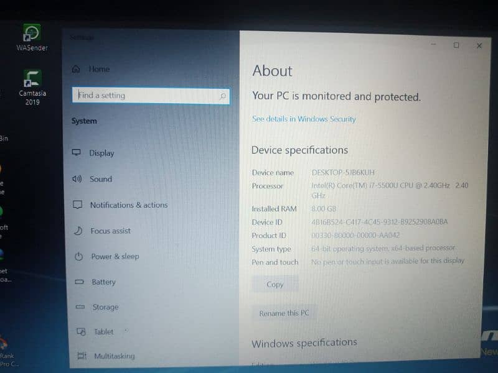Open Notifications & actions settings

pos(128,205)
